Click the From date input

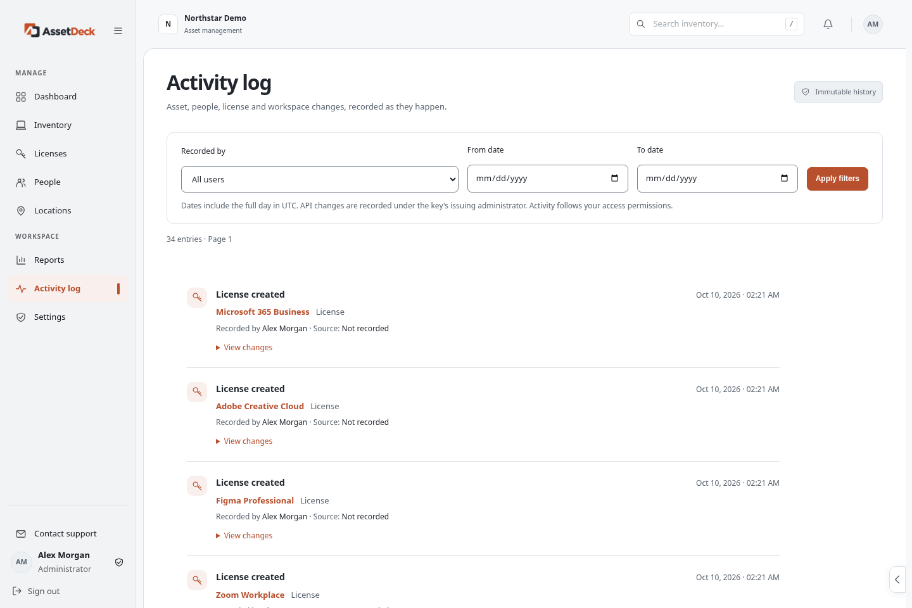point(548,179)
